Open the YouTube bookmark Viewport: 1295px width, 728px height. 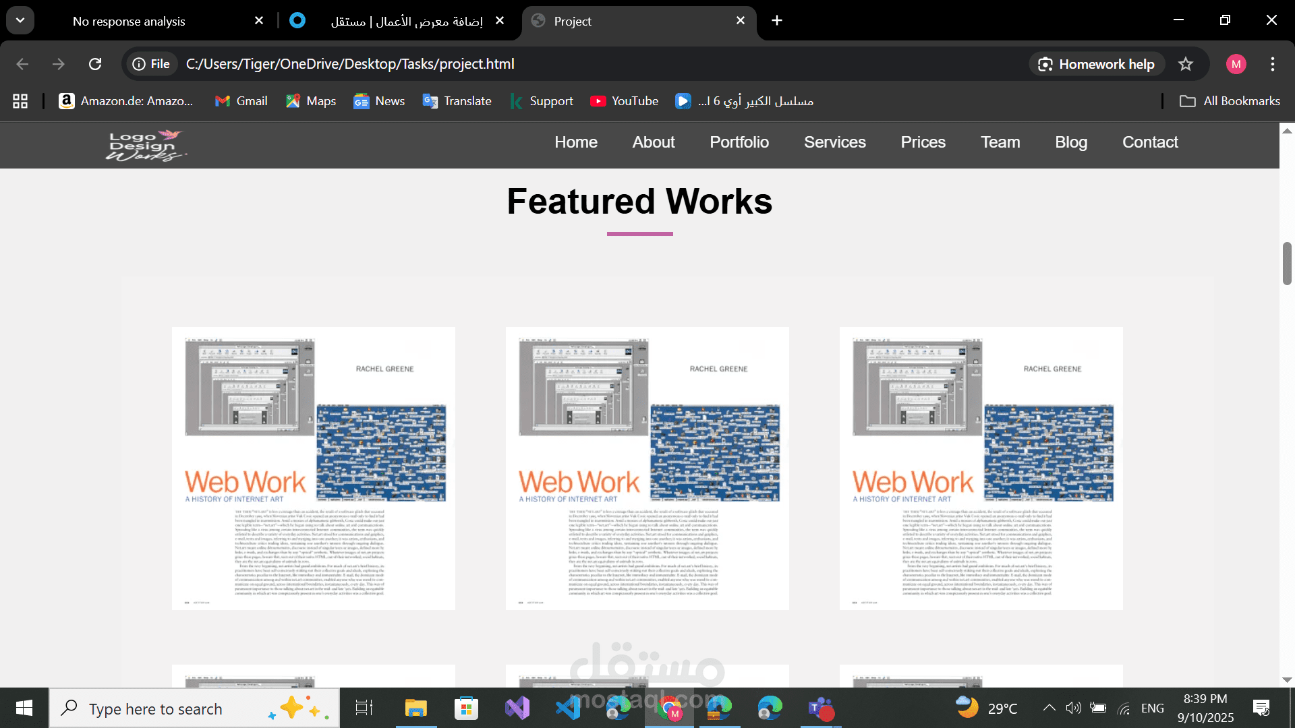pos(624,101)
